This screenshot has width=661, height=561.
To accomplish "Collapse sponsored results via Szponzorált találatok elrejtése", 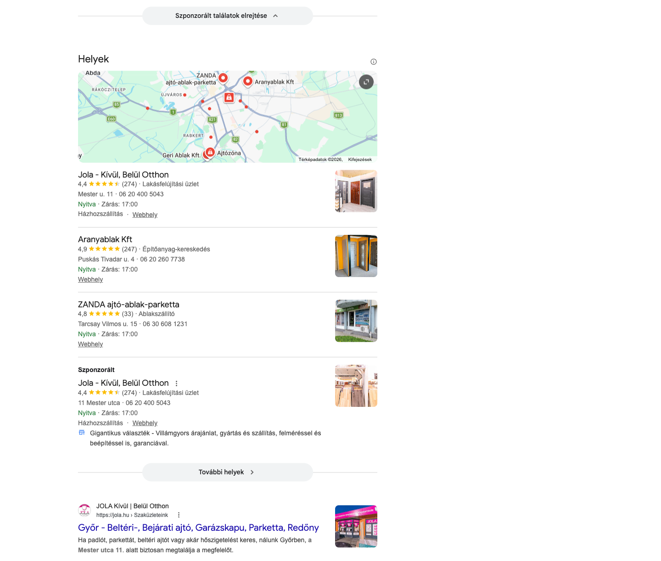I will coord(227,16).
